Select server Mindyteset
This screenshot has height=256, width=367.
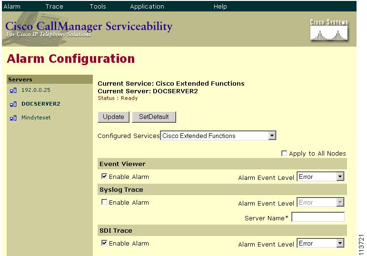[36, 118]
